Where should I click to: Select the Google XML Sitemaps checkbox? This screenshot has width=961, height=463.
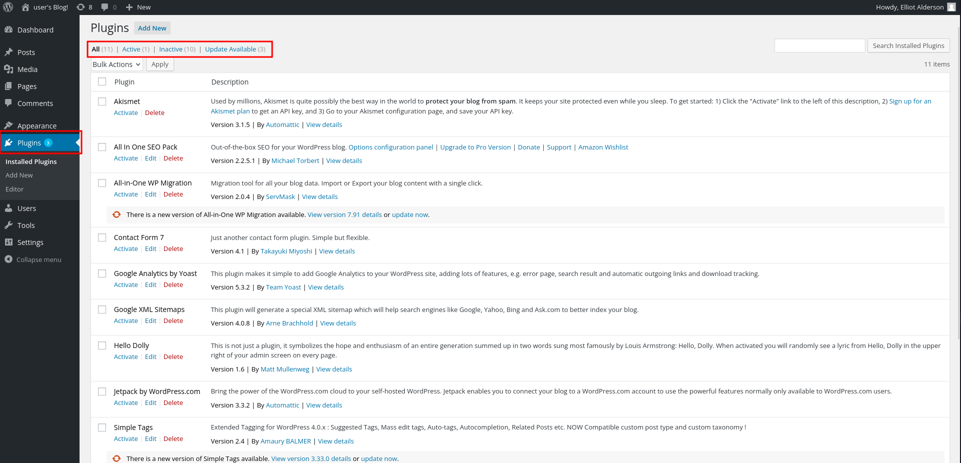(x=102, y=309)
